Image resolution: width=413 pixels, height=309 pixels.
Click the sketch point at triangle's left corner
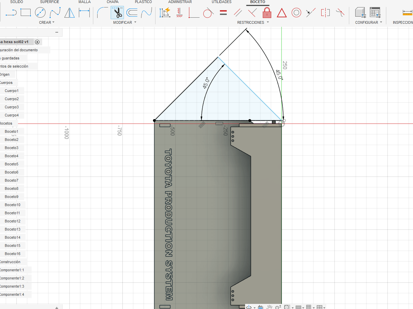click(154, 120)
